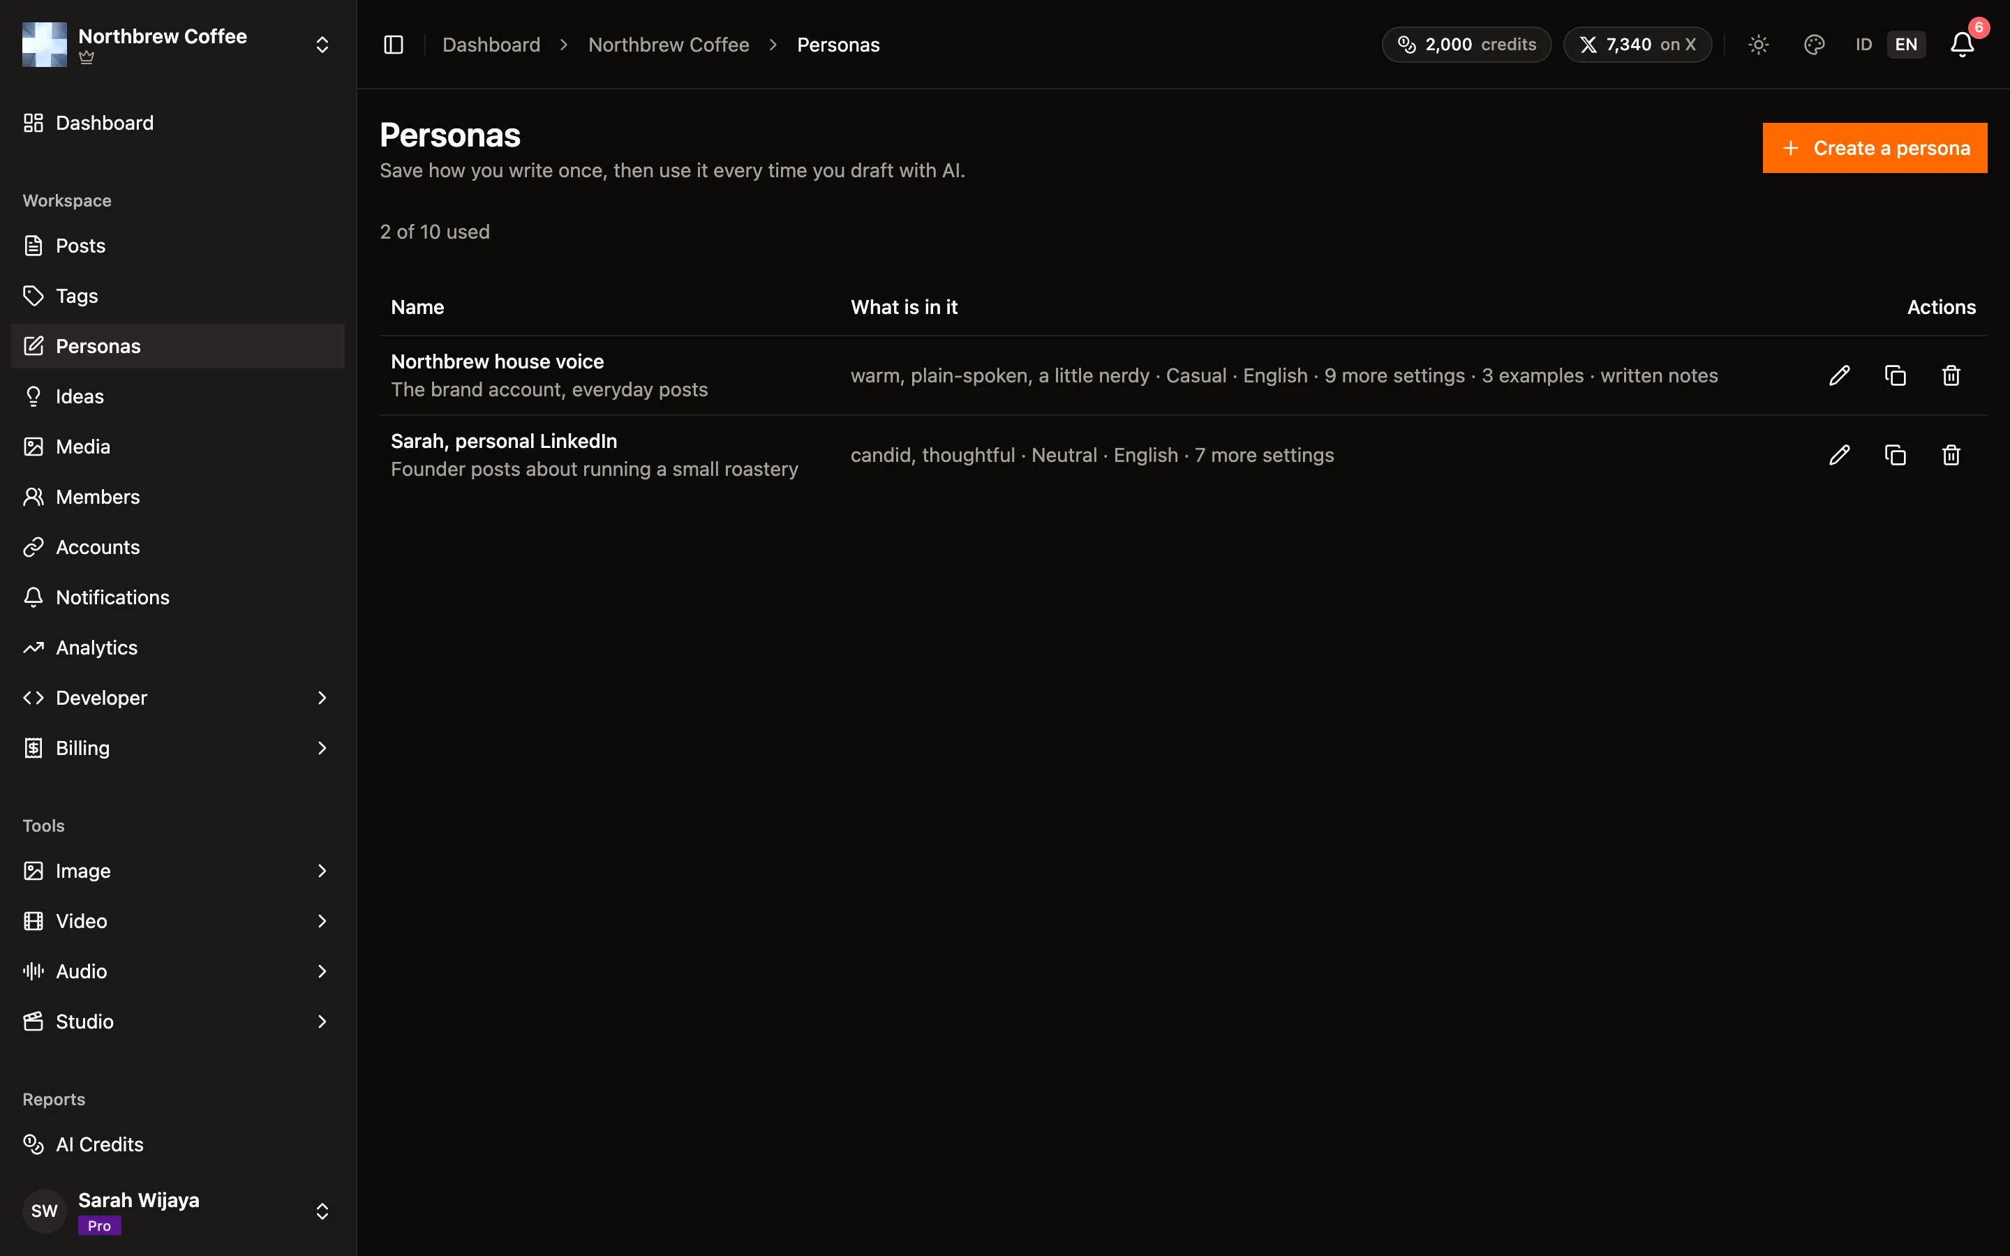Toggle light mode with the sun icon
Viewport: 2010px width, 1256px height.
[x=1758, y=44]
